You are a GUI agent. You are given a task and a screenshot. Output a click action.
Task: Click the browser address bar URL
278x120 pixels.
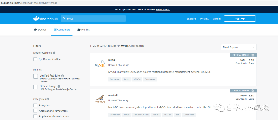pyautogui.click(x=29, y=3)
